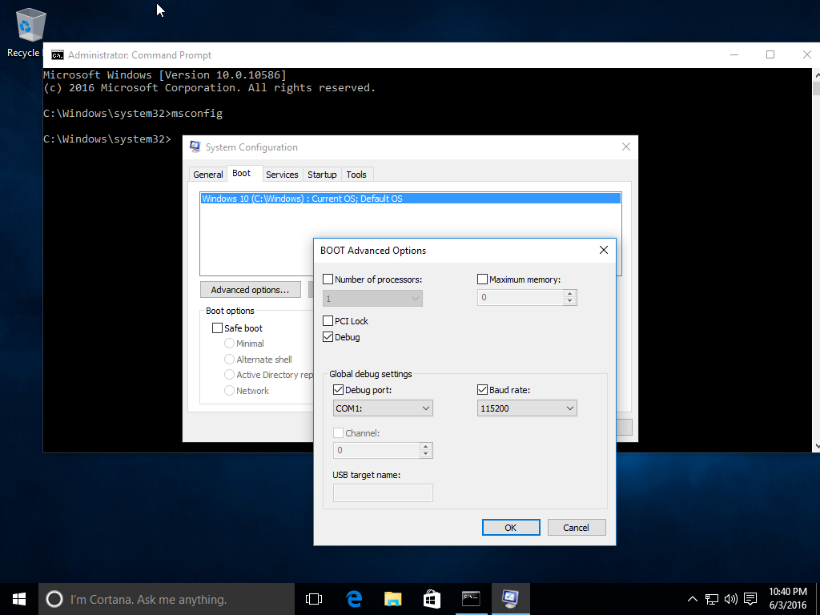The image size is (820, 615).
Task: Click the Command Prompt title bar icon
Action: (x=58, y=55)
